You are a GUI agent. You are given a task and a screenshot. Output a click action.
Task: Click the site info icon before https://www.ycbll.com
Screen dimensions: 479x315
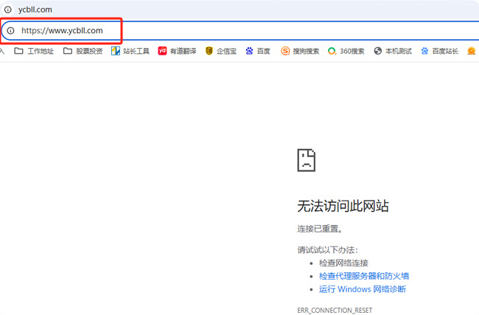tap(10, 30)
